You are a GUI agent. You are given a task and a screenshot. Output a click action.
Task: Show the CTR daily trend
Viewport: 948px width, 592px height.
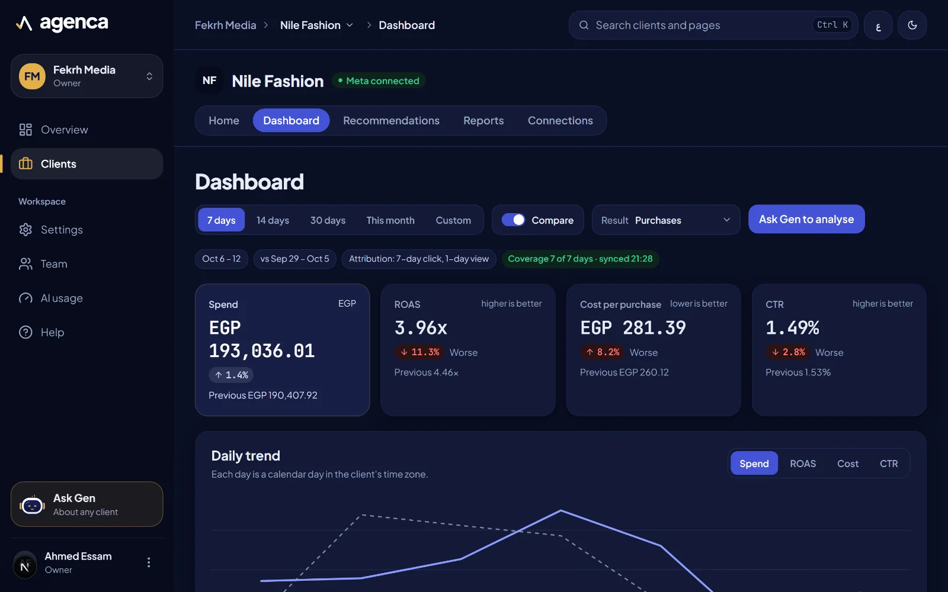coord(889,464)
